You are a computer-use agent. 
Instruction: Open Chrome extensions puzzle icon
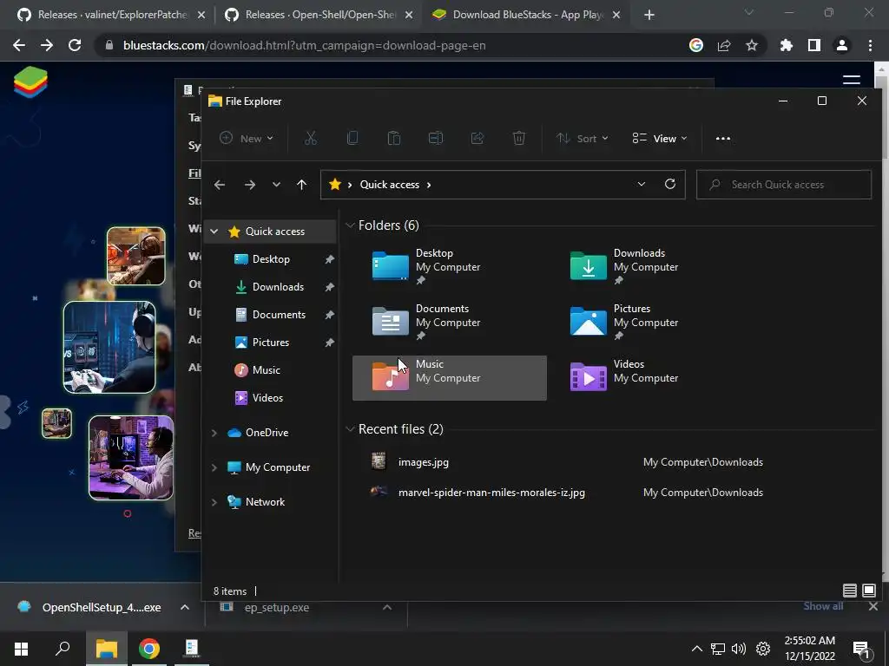click(x=786, y=45)
